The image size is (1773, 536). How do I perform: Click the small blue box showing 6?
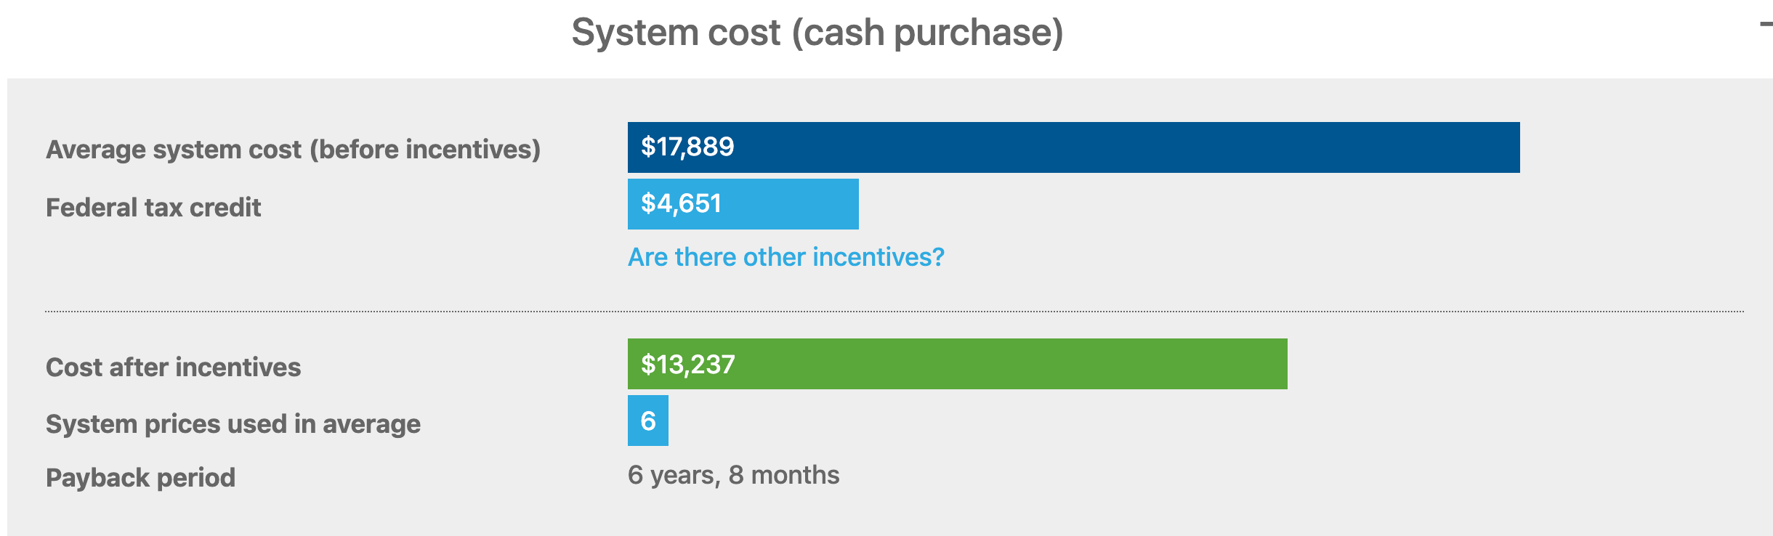click(647, 421)
